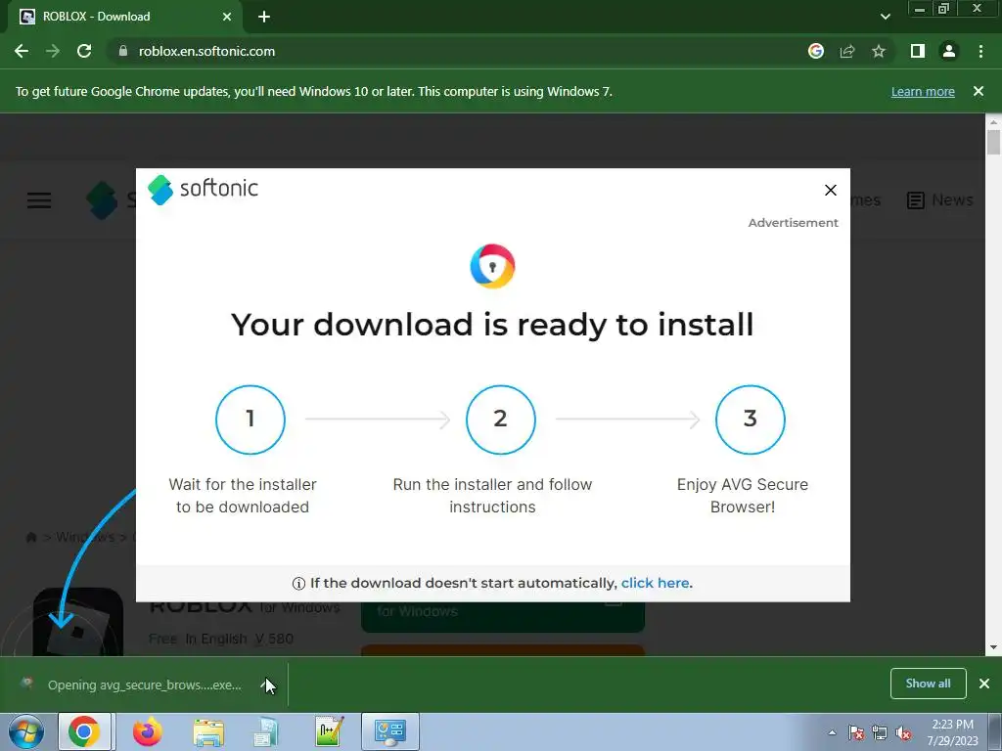Bookmark this page with the star
This screenshot has height=751, width=1002.
coord(879,51)
